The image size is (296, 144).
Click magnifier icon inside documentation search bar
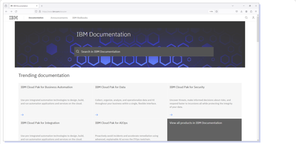pyautogui.click(x=78, y=52)
